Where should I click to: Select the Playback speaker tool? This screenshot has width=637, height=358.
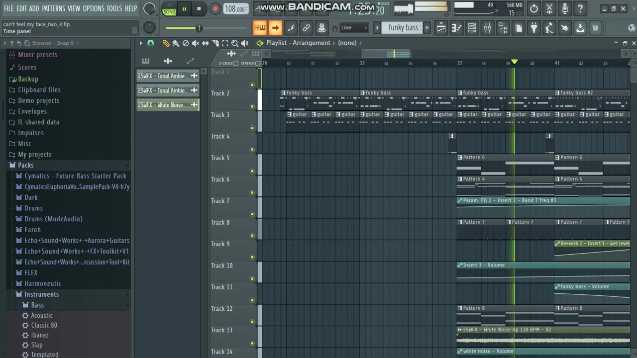(245, 43)
